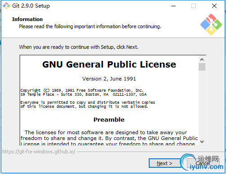
Task: Click the disabled maximize button
Action: point(194,6)
